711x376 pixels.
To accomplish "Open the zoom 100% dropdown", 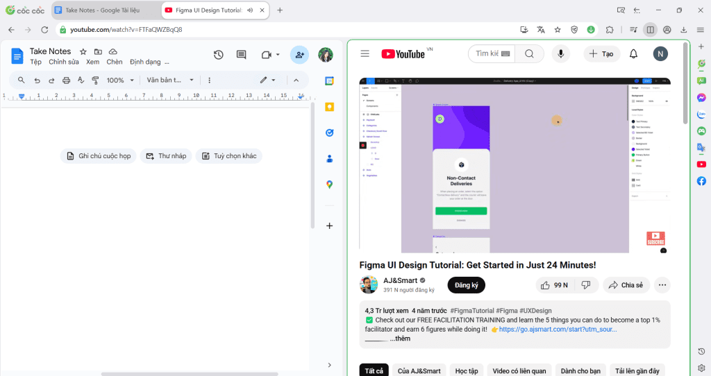I will [120, 80].
